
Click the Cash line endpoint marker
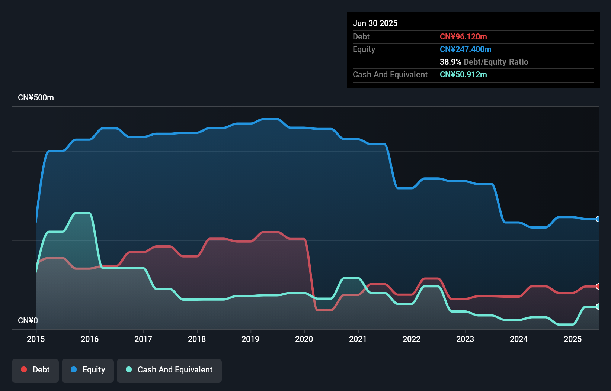[598, 307]
